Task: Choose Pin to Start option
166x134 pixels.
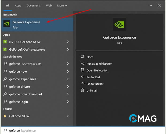Action: click(x=93, y=77)
